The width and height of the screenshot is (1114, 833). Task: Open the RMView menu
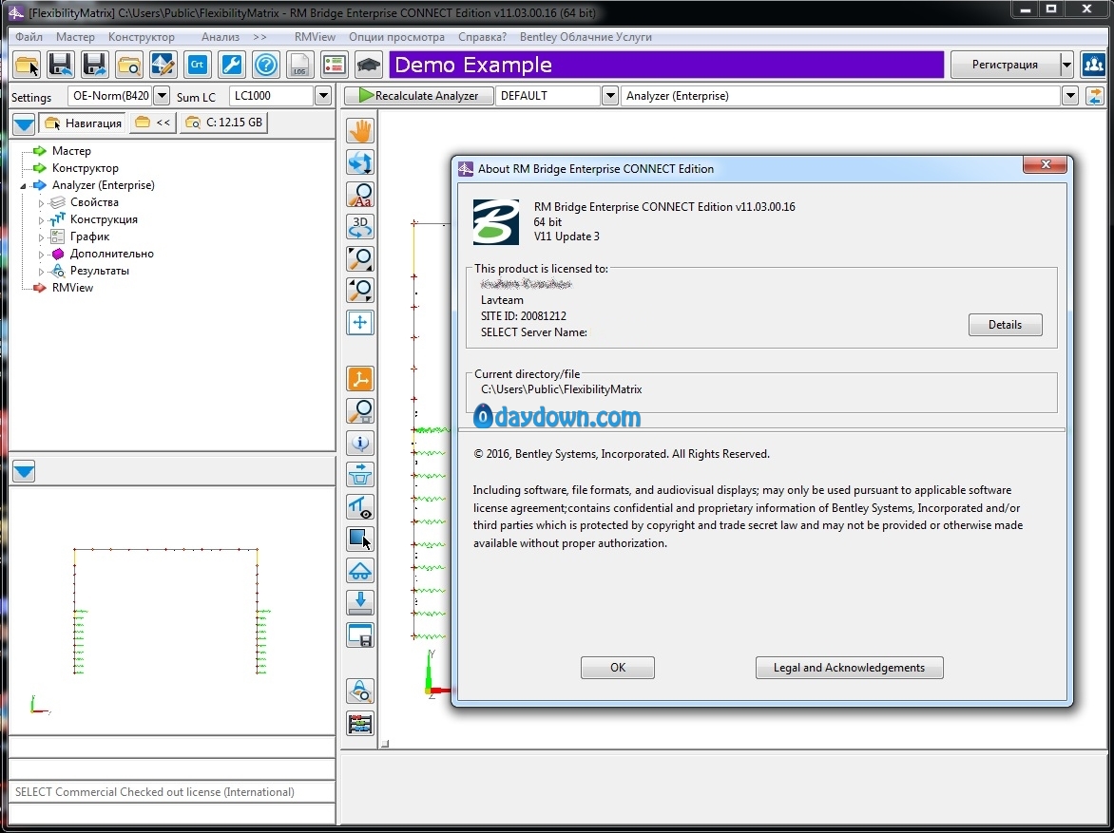[315, 37]
